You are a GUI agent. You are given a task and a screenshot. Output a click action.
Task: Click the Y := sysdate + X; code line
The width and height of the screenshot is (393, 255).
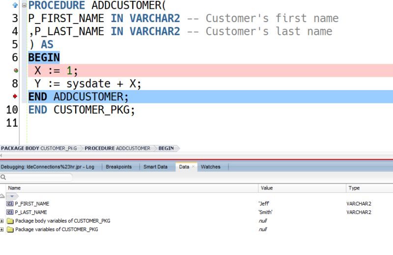point(88,84)
